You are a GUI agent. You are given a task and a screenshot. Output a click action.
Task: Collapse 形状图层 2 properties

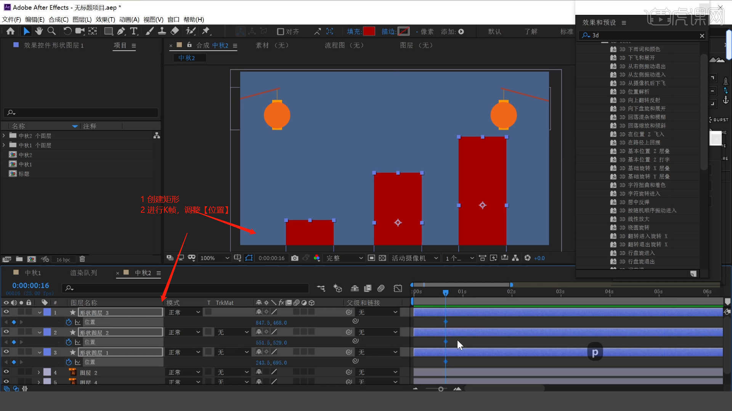[x=39, y=332]
